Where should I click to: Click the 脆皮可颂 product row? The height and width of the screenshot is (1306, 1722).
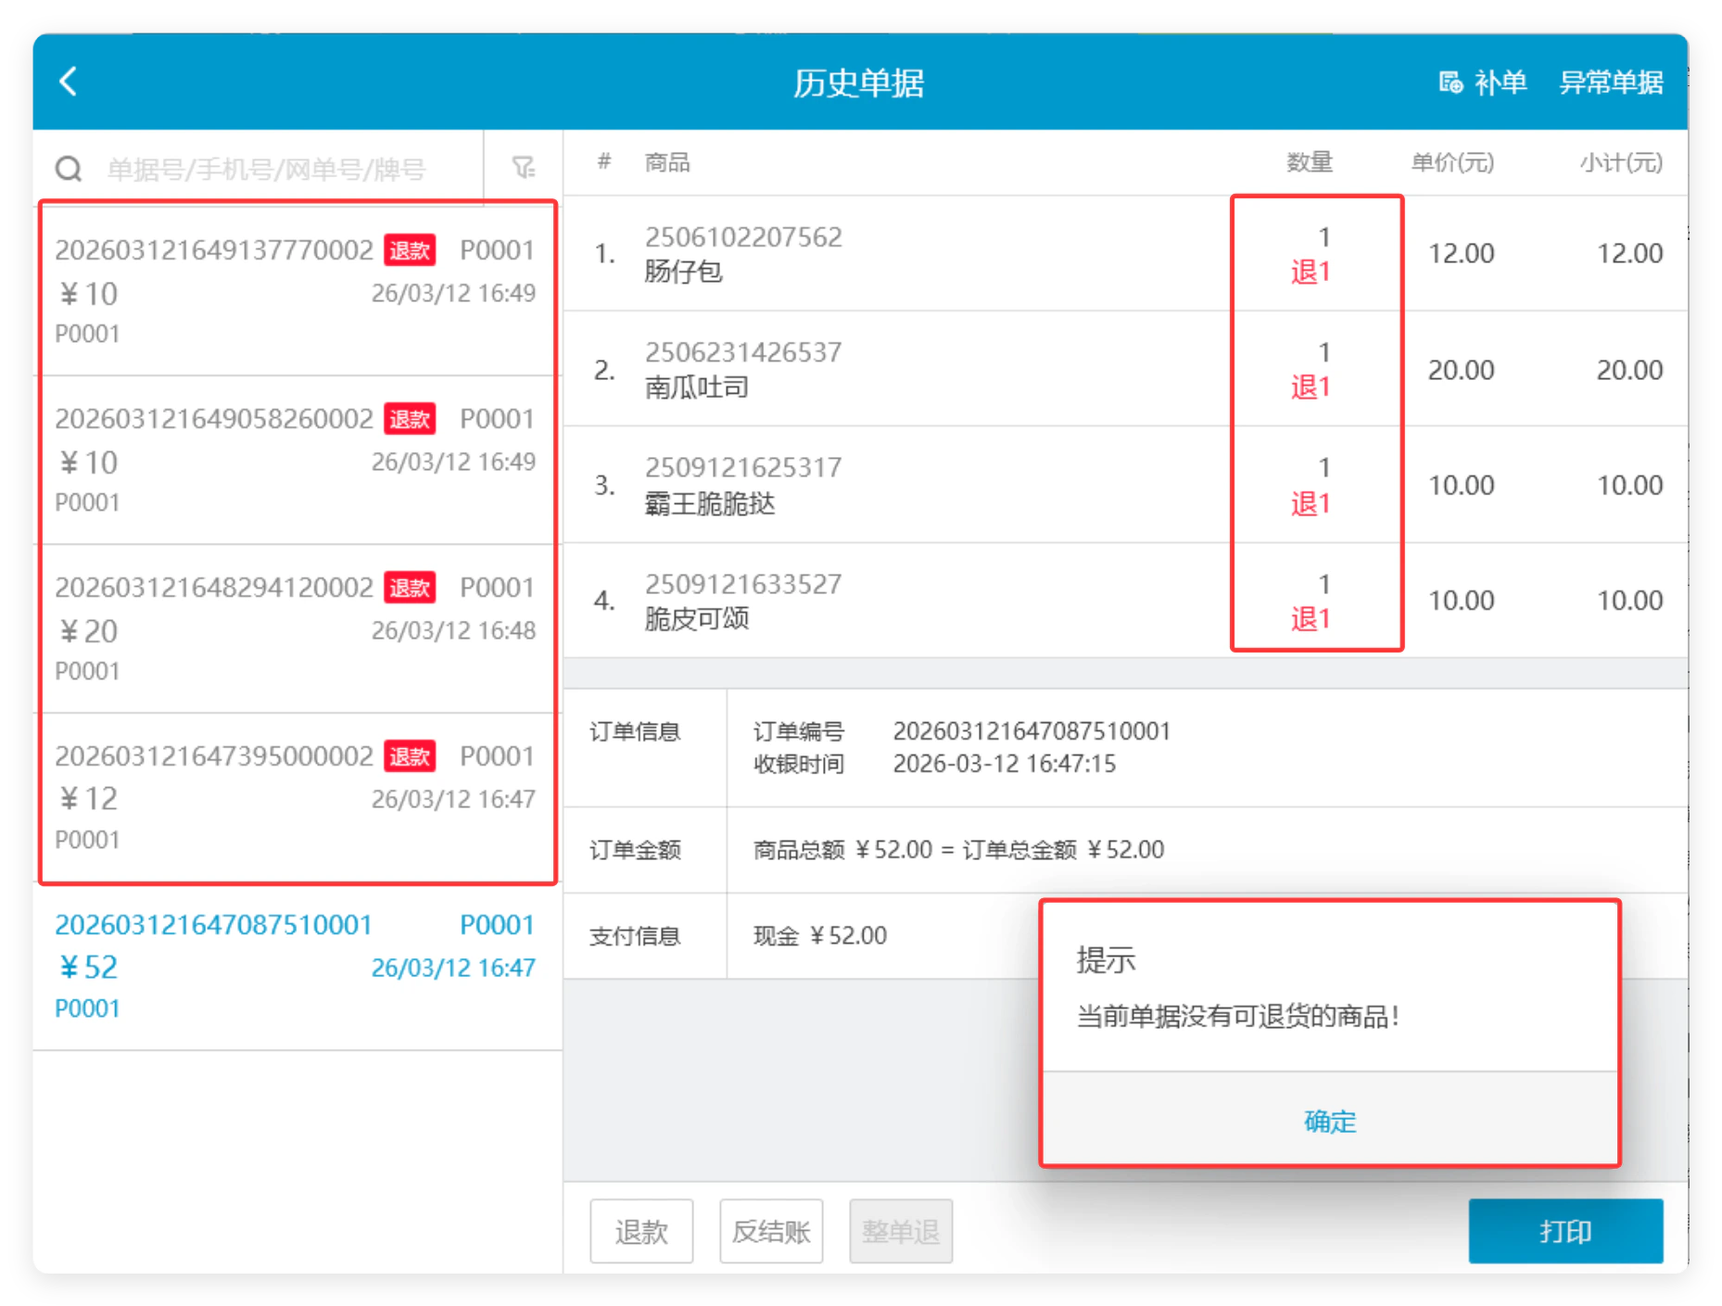point(1125,601)
